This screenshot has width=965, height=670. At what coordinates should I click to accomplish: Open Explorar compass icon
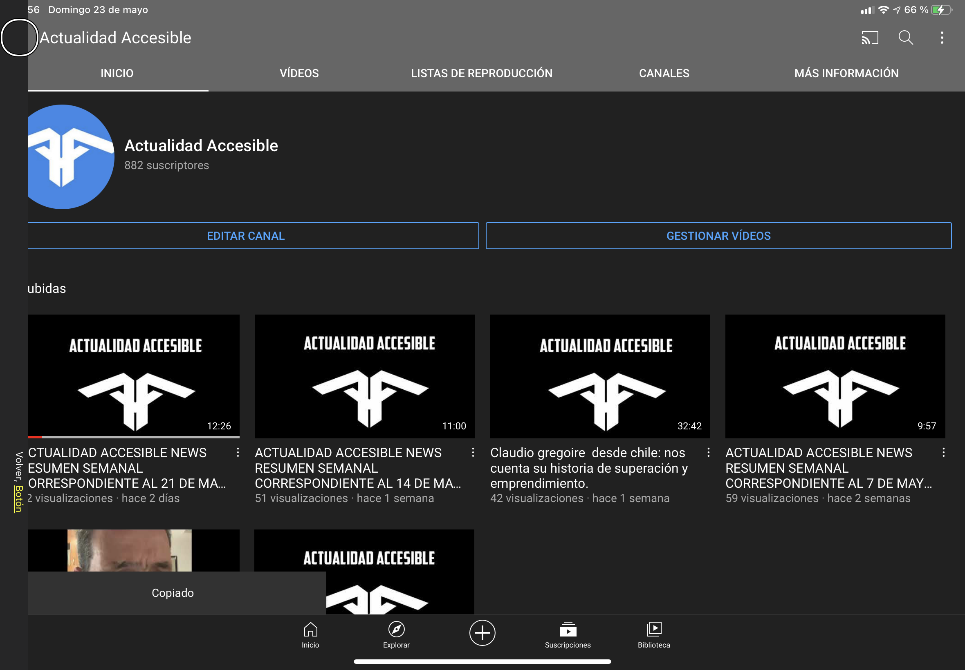tap(396, 635)
